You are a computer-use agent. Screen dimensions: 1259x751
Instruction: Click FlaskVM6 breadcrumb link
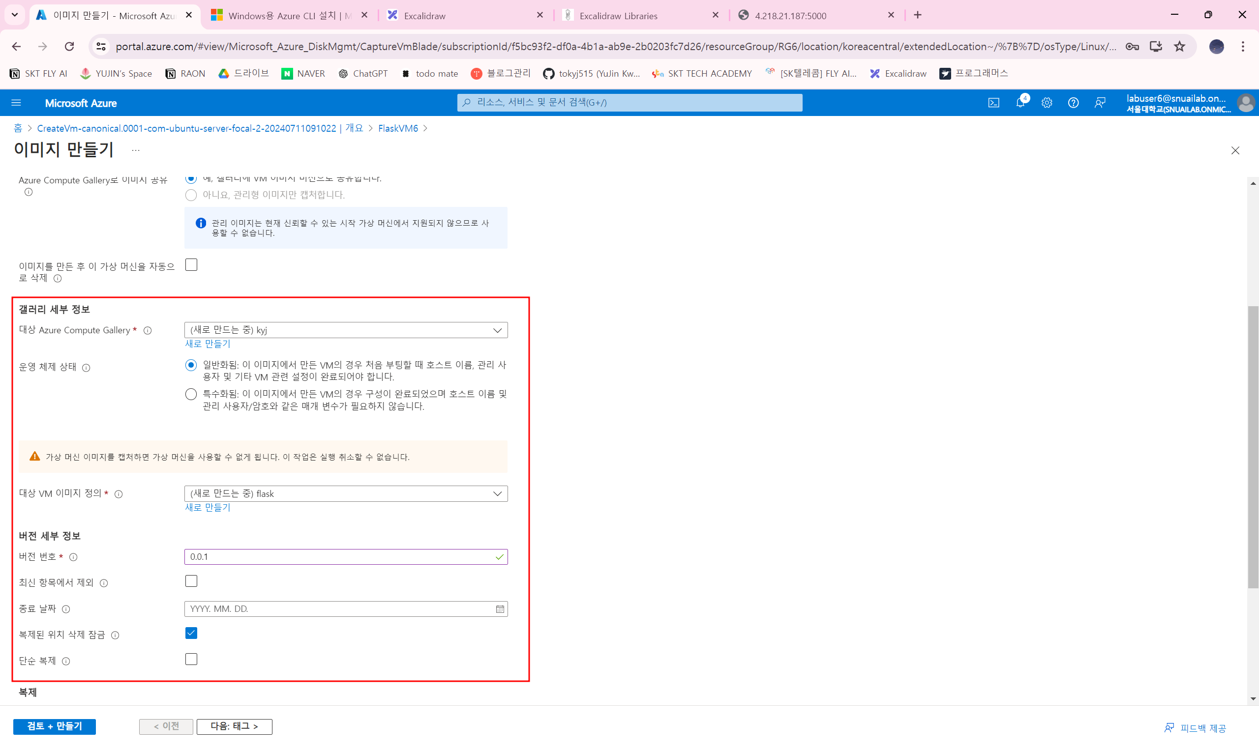tap(398, 129)
